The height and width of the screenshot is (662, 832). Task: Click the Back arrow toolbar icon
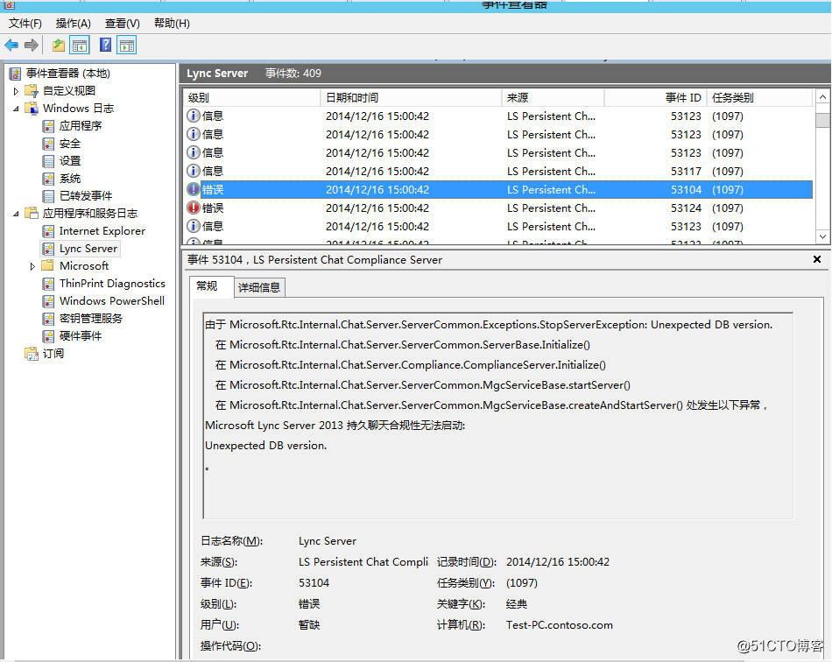(11, 46)
